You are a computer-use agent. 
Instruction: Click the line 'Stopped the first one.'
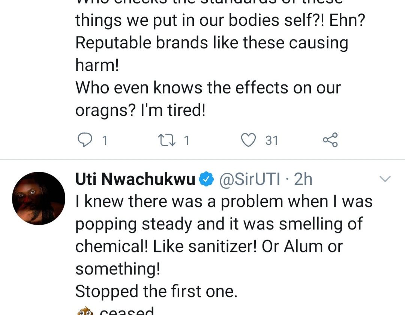(x=156, y=291)
